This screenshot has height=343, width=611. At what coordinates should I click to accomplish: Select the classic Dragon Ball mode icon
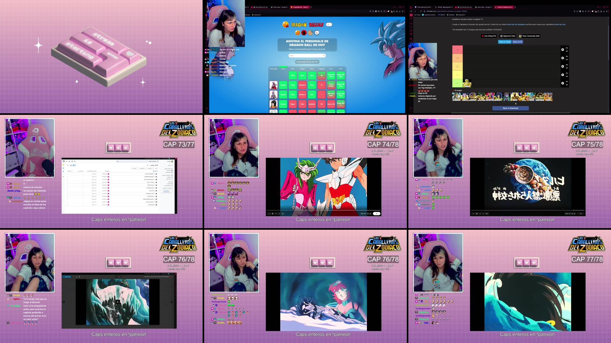298,33
